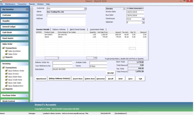Open Issue Replacement item

click(14, 86)
